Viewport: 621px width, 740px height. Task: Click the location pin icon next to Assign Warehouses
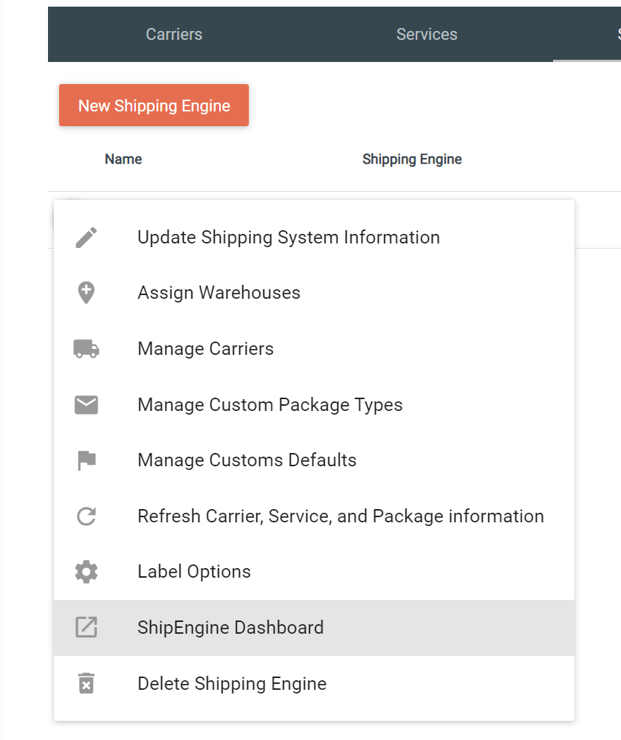pyautogui.click(x=86, y=293)
